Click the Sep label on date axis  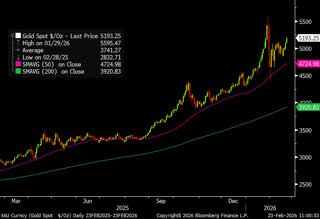click(161, 201)
